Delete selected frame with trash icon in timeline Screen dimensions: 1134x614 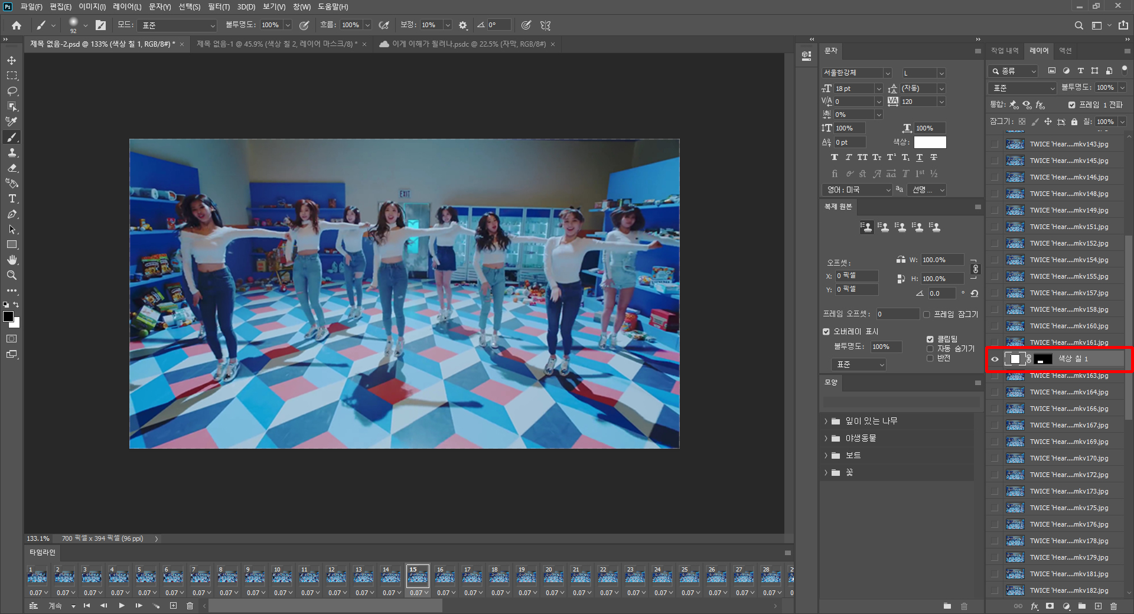click(190, 606)
